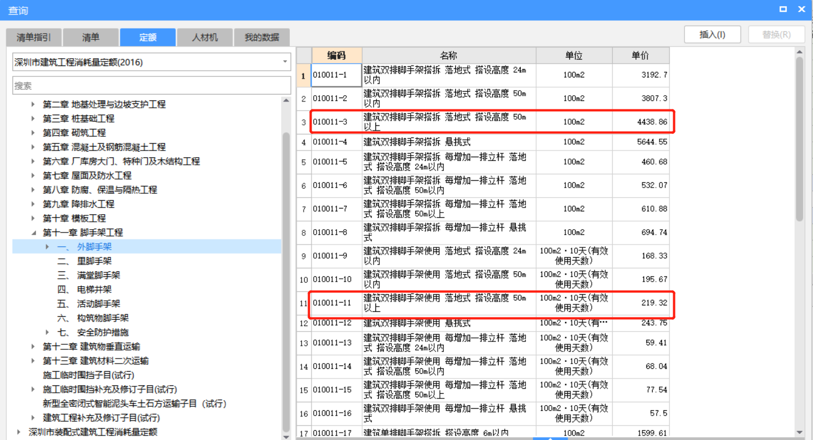Image resolution: width=813 pixels, height=440 pixels.
Task: Expand 第六章 厂库房大门 node
Action: [x=34, y=161]
